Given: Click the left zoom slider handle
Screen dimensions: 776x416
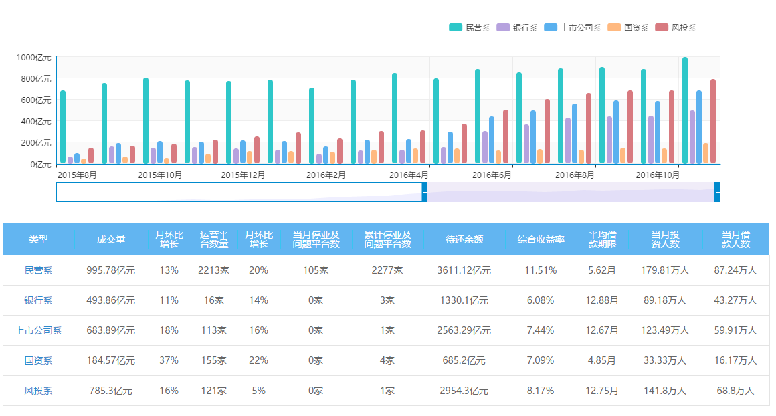Looking at the screenshot, I should [x=425, y=191].
